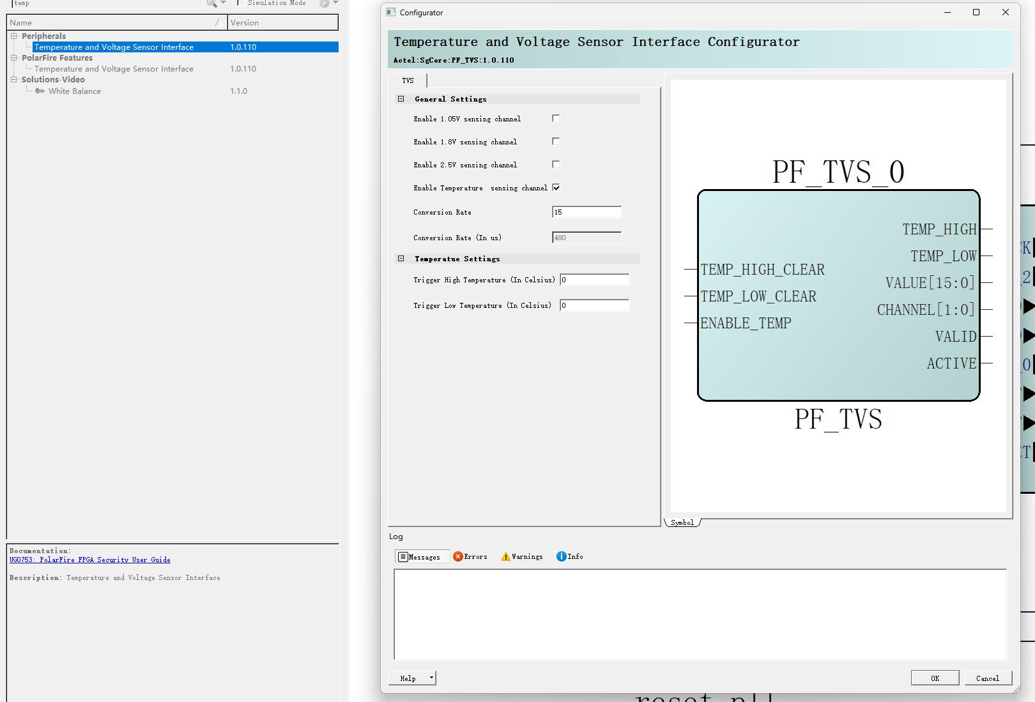This screenshot has width=1035, height=702.
Task: Enable the 2.5V sensing channel checkbox
Action: point(556,164)
